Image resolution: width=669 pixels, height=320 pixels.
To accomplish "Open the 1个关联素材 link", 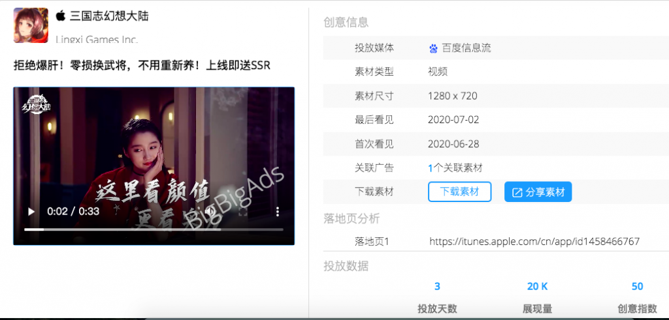I will coord(455,168).
